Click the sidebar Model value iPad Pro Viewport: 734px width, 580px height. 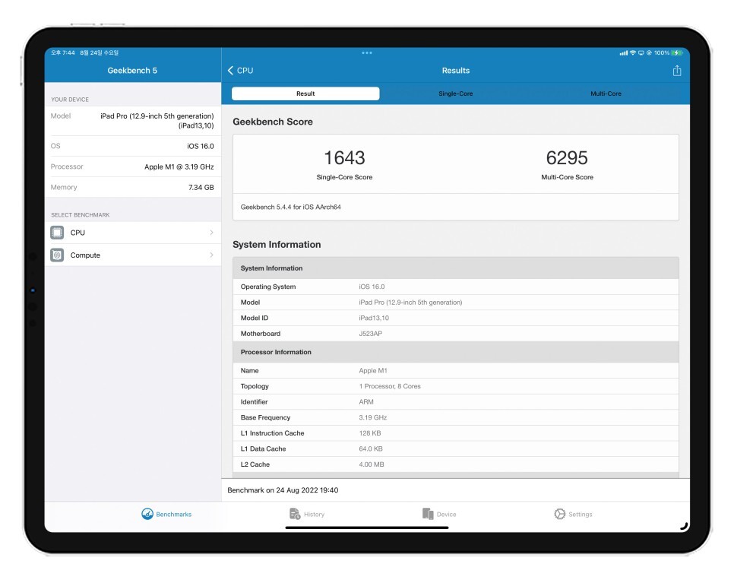click(x=157, y=121)
